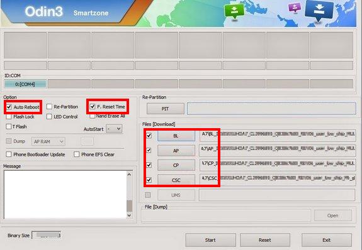
Task: Enable the Flash Lock checkbox
Action: pos(9,117)
